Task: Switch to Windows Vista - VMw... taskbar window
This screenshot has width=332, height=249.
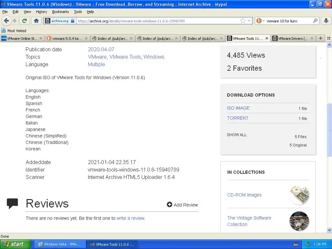Action: coord(60,244)
